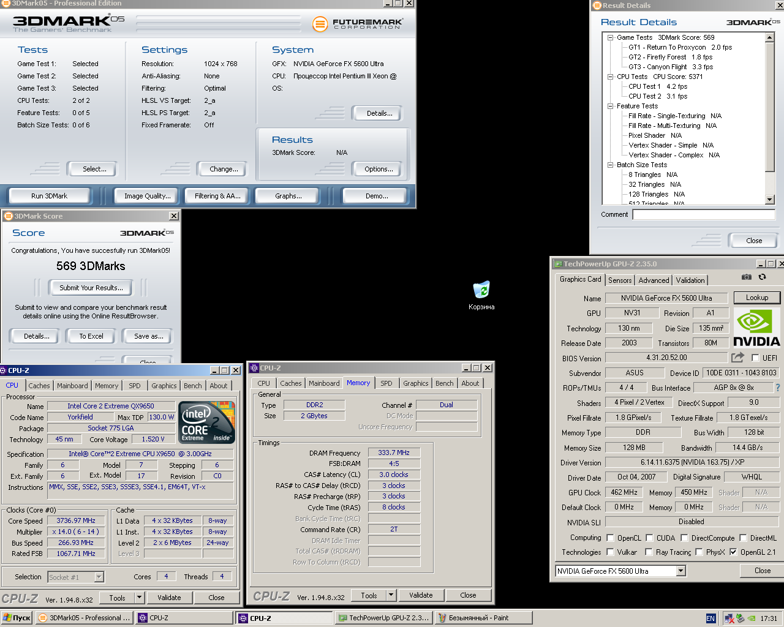Screen dimensions: 784x627
Task: Click the Validate button in the CPU-Z Memory window
Action: tap(421, 595)
